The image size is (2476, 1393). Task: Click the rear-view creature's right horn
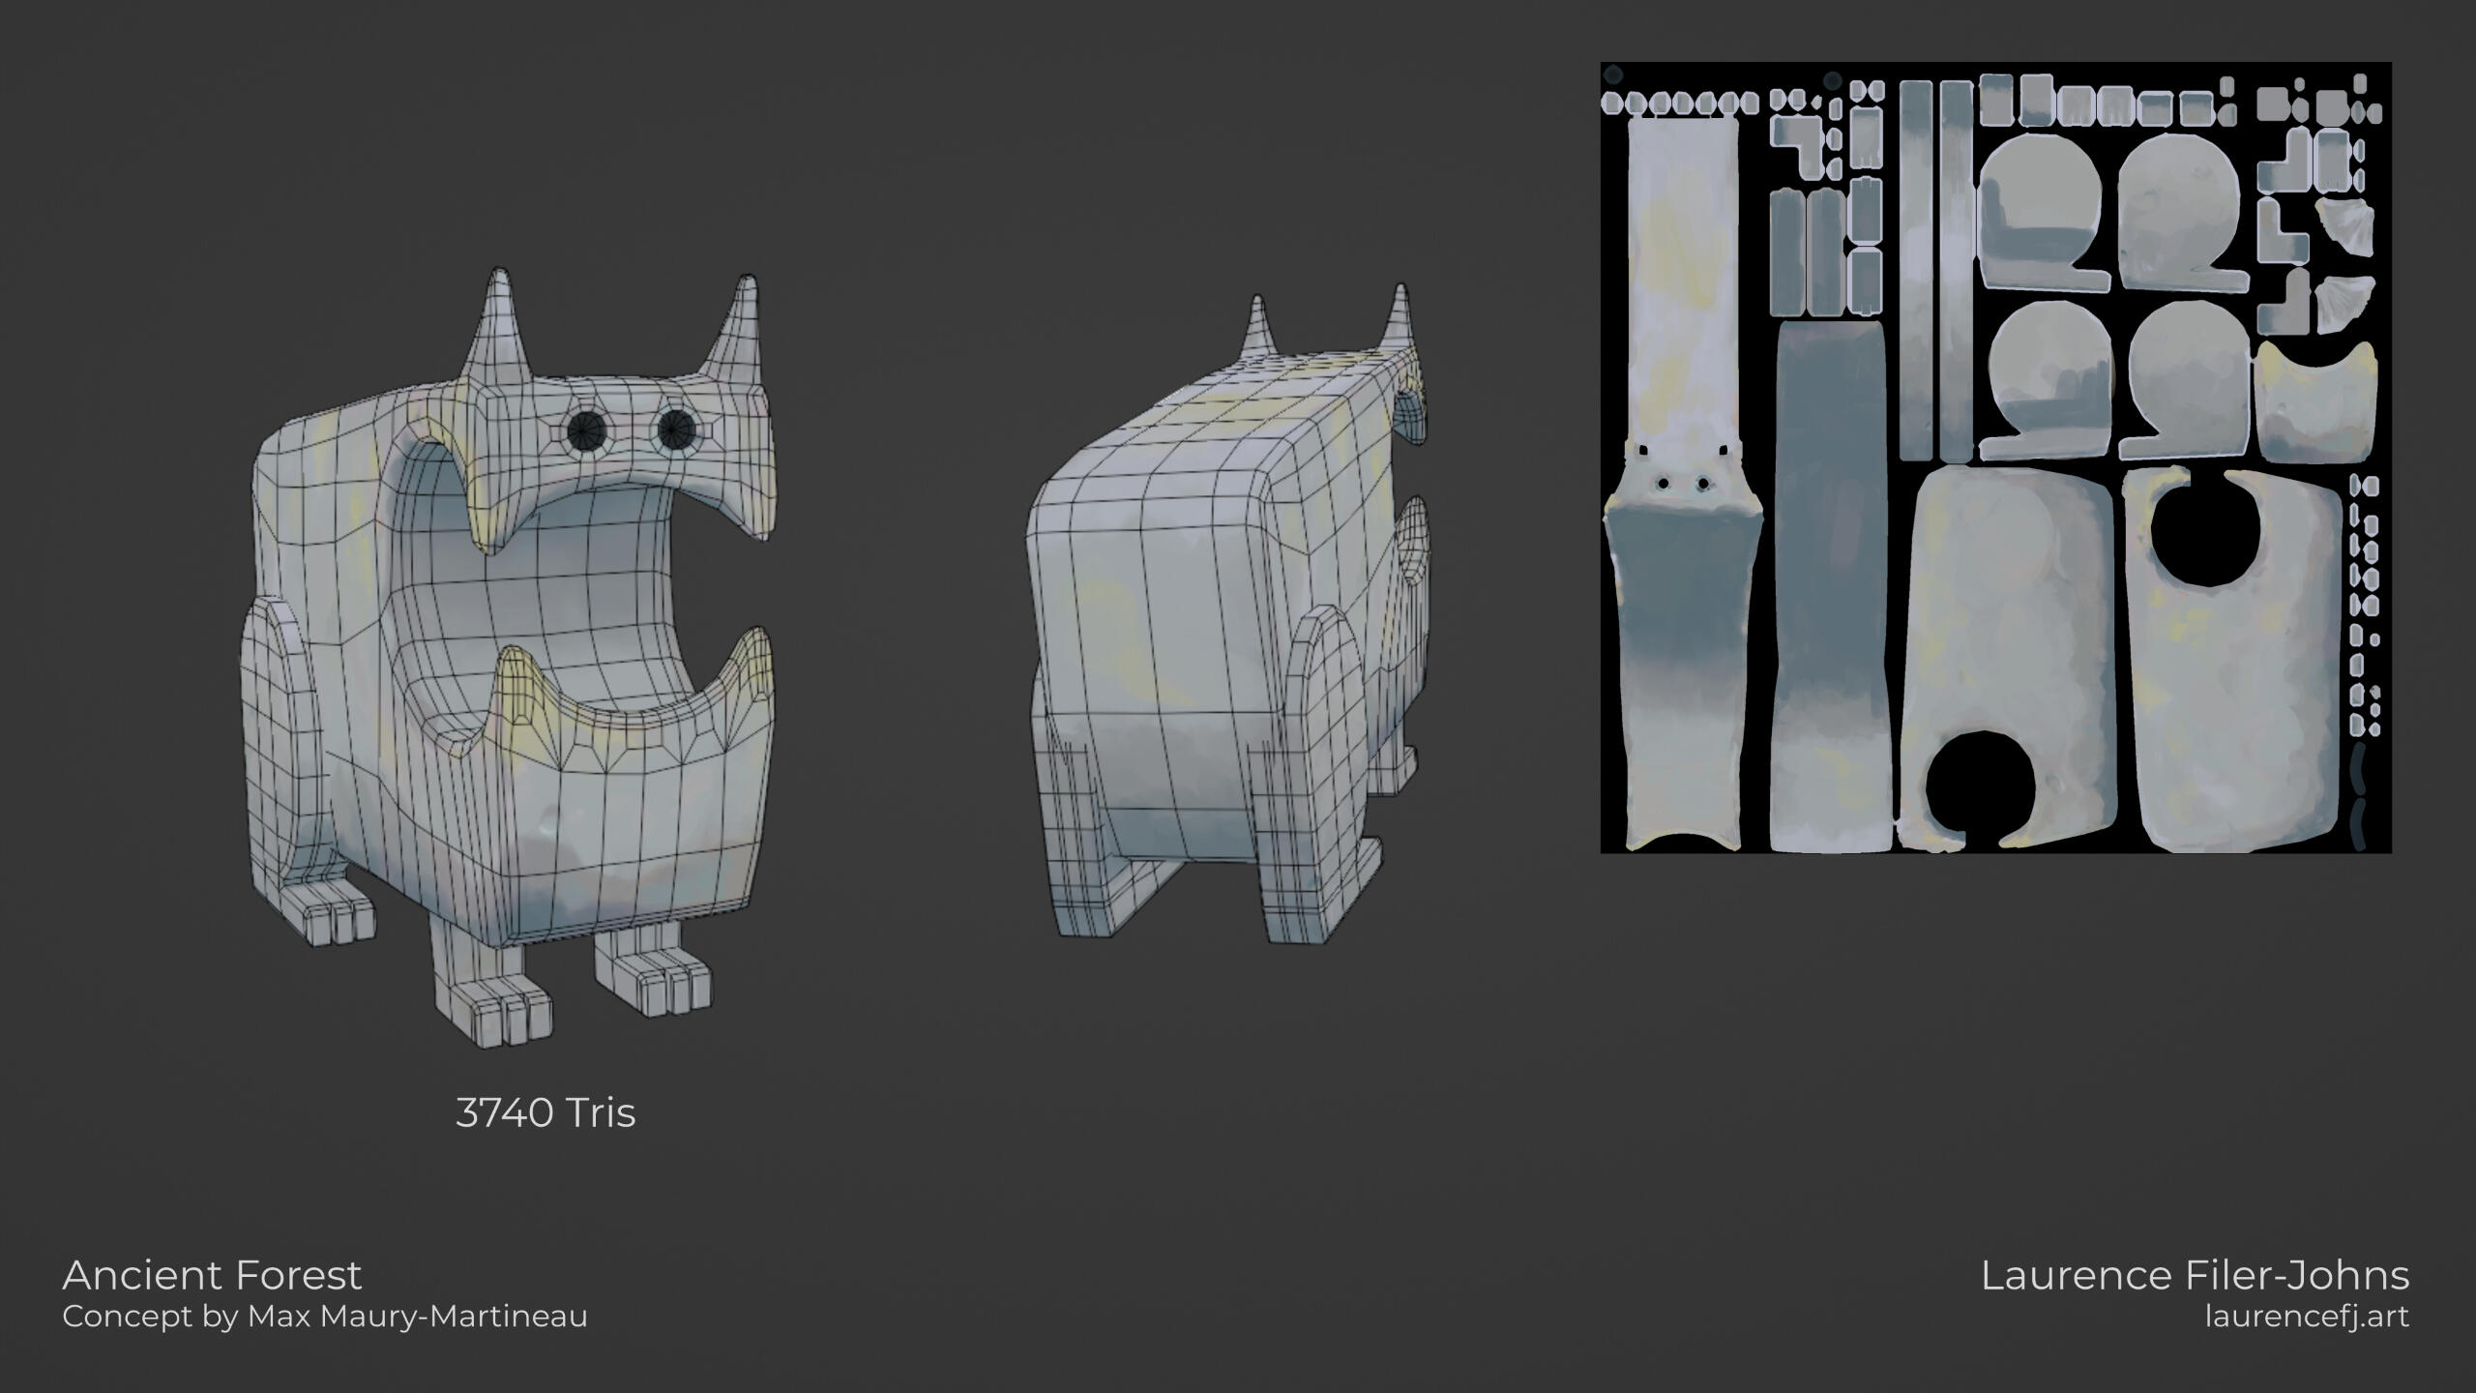pos(1400,317)
